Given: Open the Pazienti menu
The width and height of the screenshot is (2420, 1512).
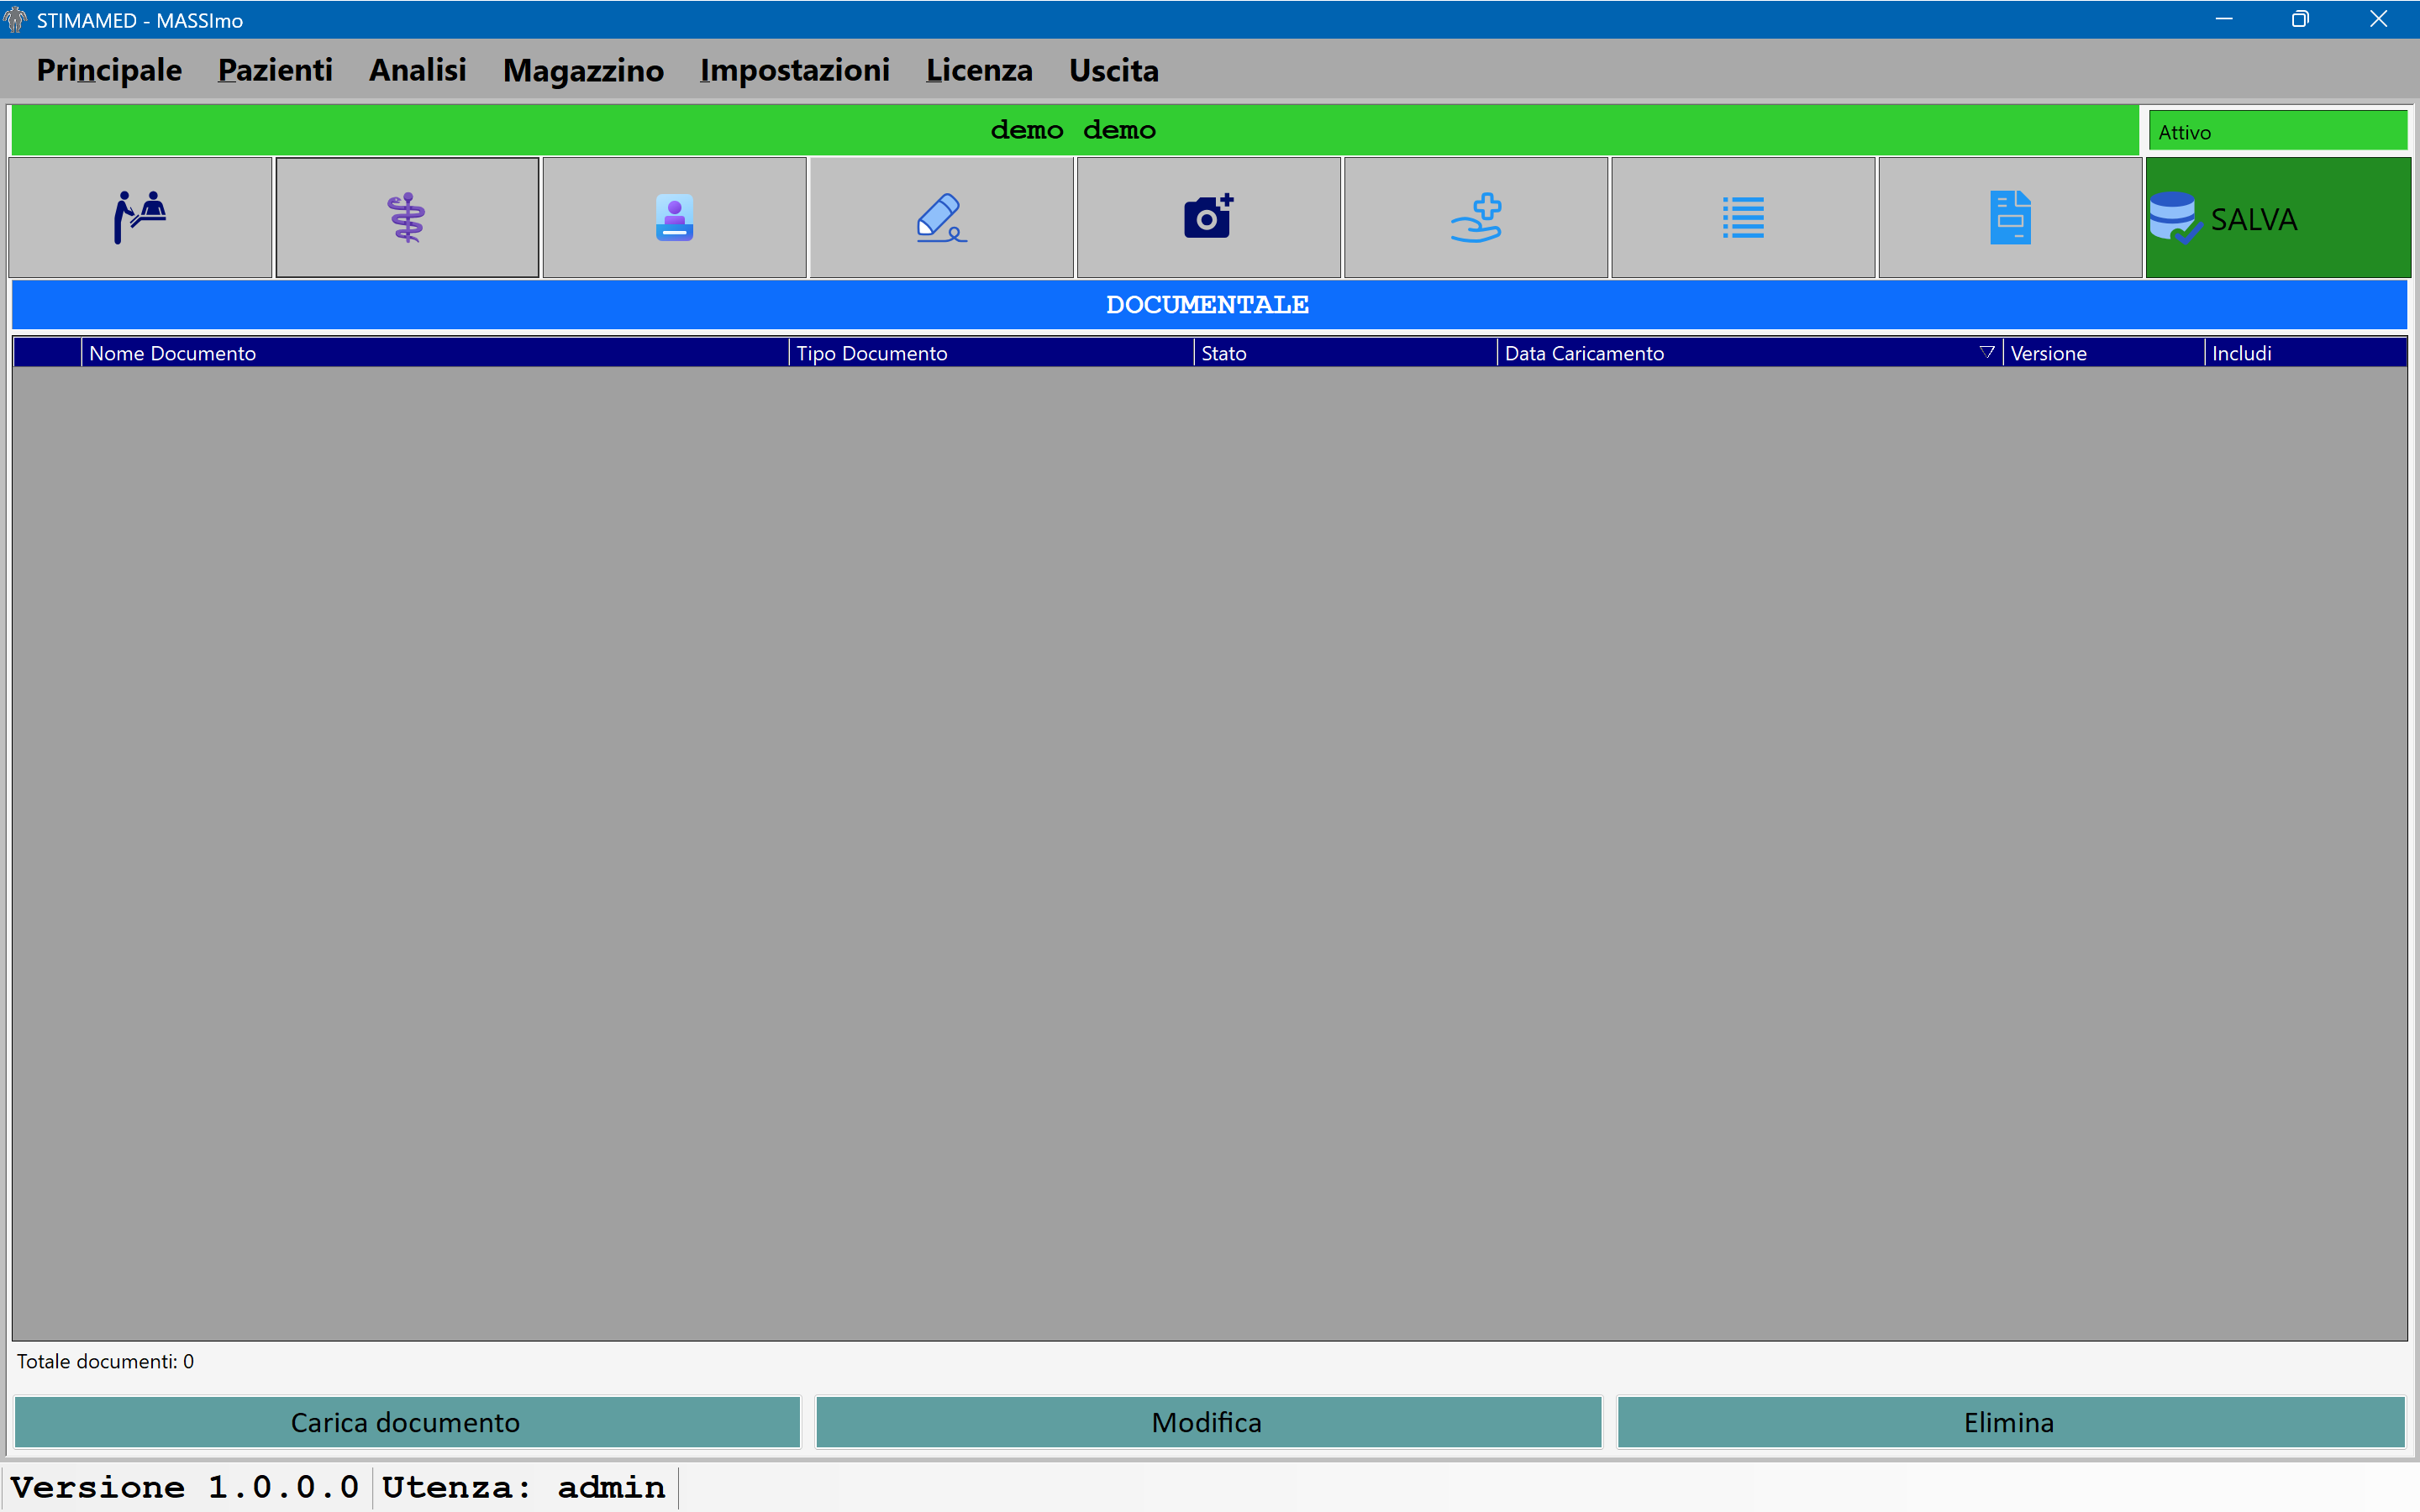Looking at the screenshot, I should pyautogui.click(x=275, y=70).
